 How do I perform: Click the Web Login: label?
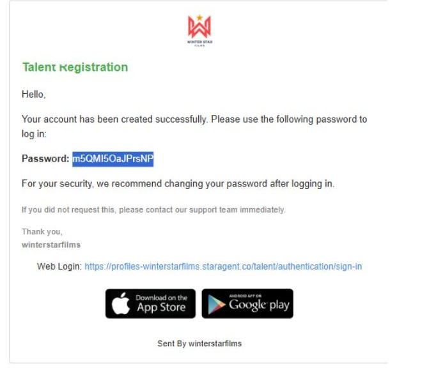point(59,266)
